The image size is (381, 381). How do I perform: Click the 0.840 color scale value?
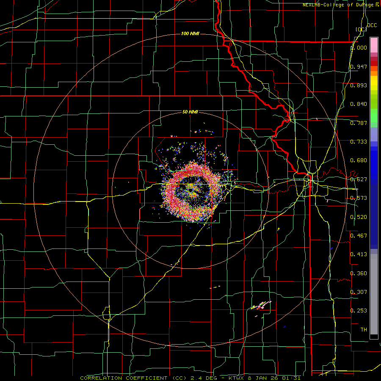click(x=359, y=104)
